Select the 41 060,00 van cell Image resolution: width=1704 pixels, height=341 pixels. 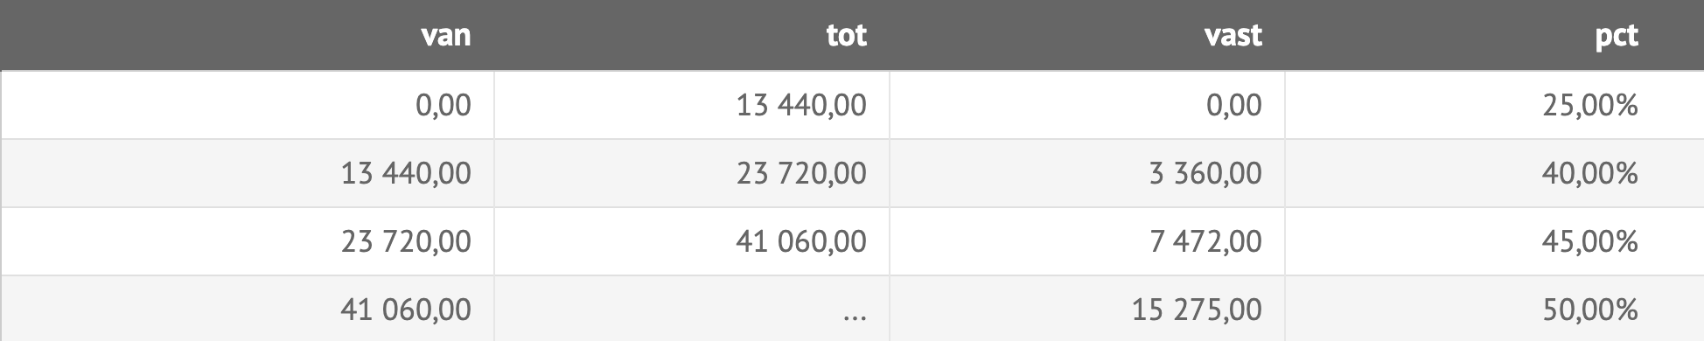(x=248, y=309)
